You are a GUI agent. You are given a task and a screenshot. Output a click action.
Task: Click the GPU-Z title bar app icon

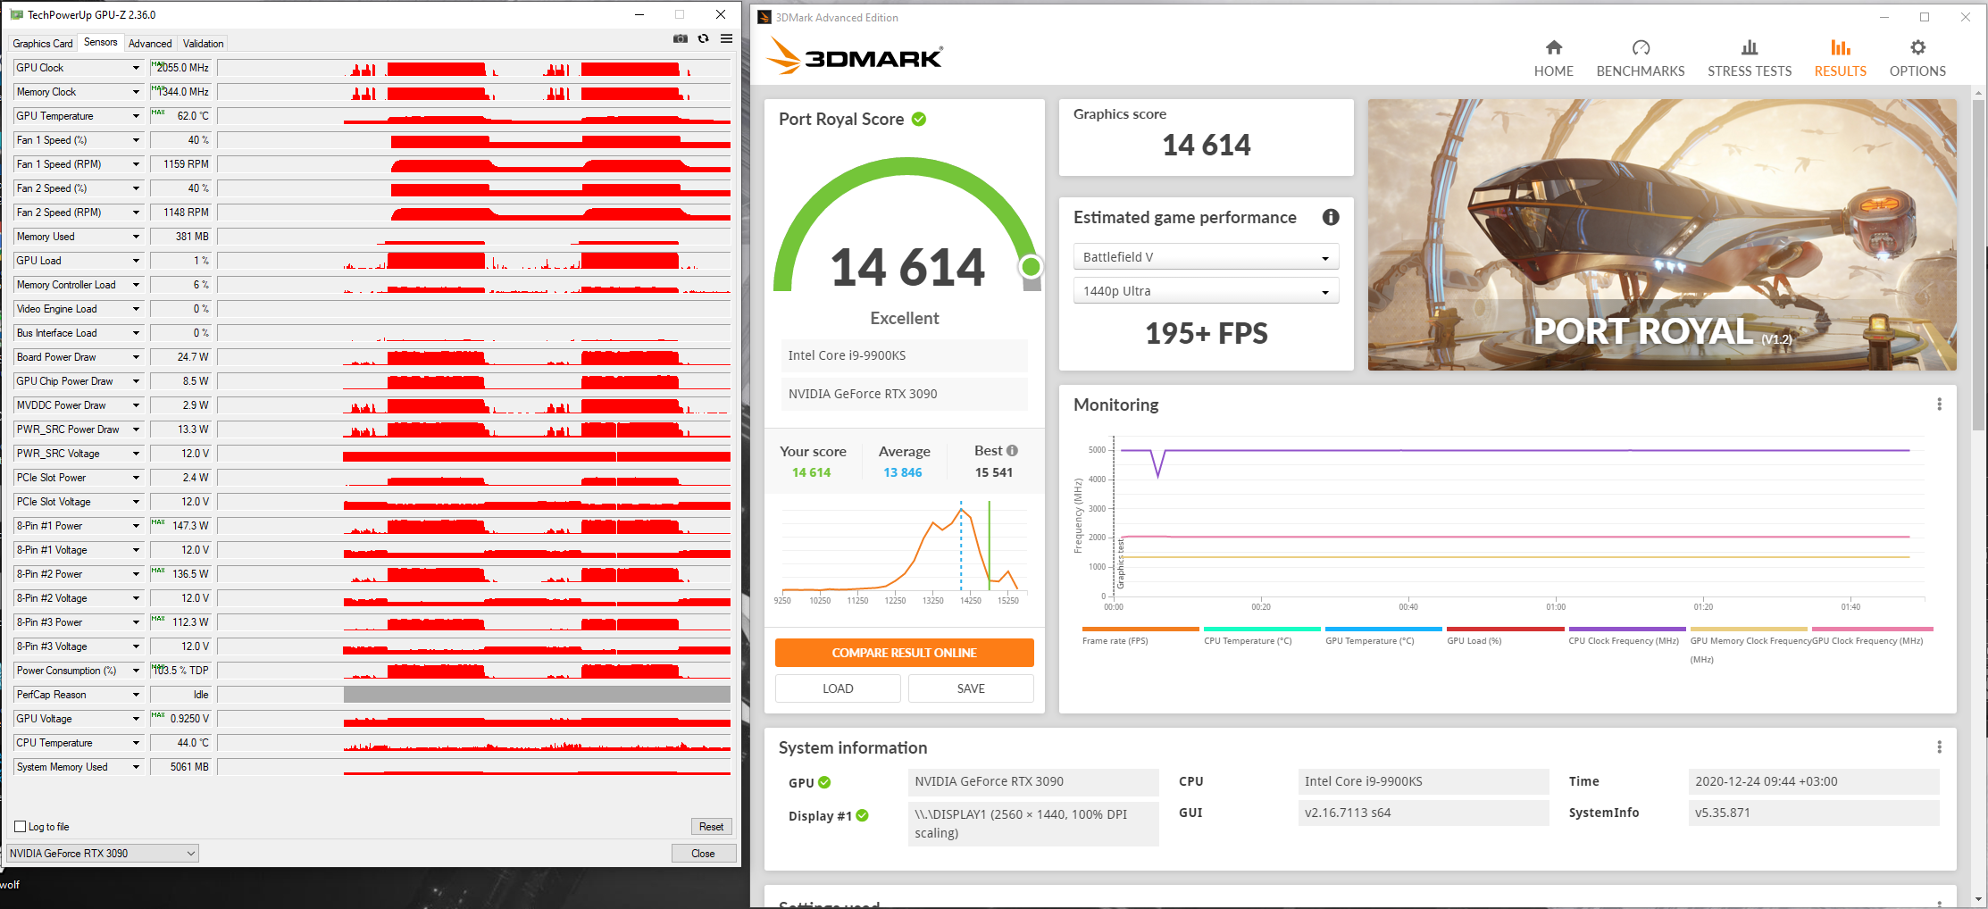click(x=16, y=14)
